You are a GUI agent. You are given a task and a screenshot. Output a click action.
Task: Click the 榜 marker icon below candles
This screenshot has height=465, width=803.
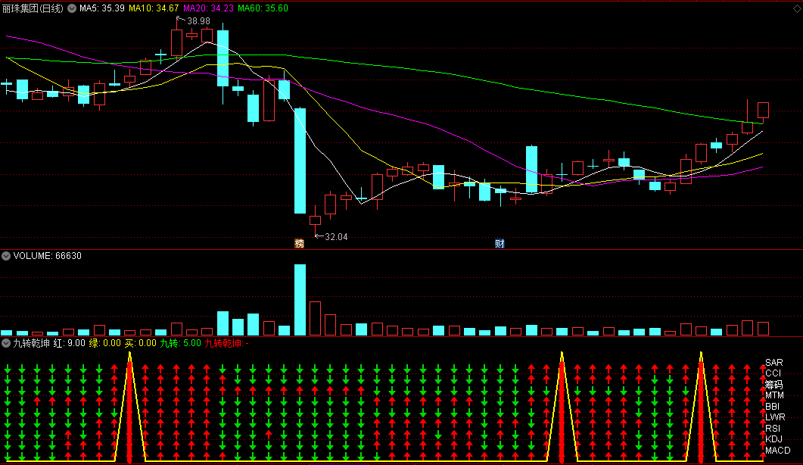click(300, 244)
